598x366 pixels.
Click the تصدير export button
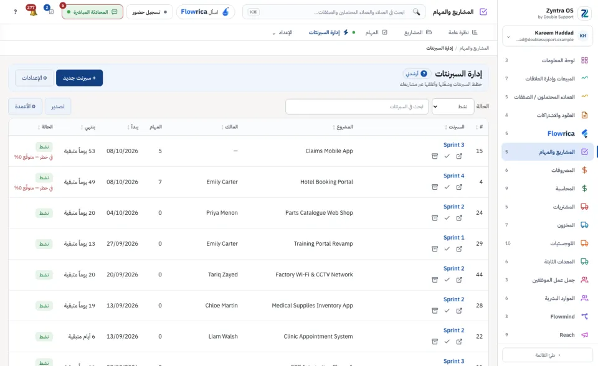[x=58, y=106]
